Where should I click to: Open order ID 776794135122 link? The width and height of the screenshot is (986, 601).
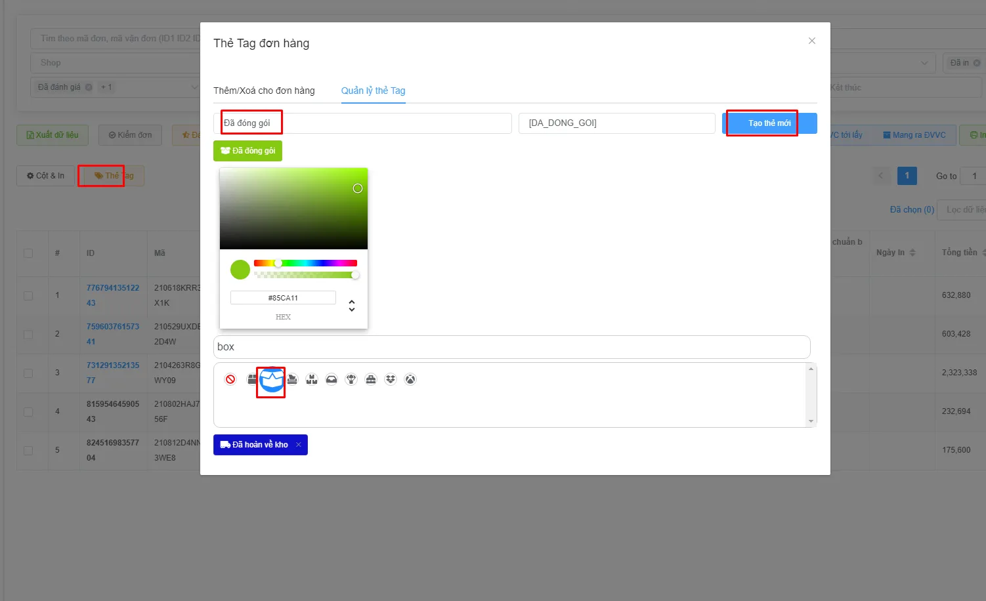[x=113, y=295]
